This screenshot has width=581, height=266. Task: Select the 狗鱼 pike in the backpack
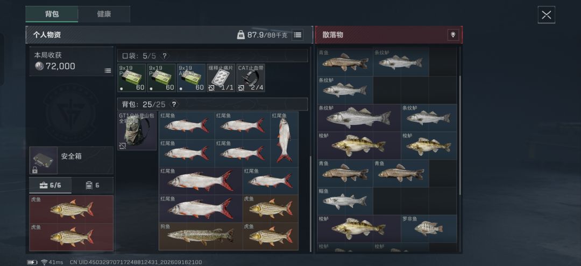coord(201,237)
